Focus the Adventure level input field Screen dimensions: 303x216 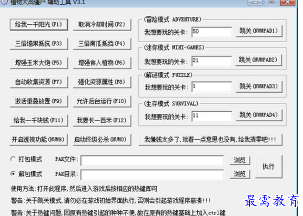212,32
